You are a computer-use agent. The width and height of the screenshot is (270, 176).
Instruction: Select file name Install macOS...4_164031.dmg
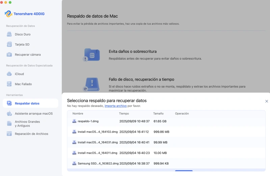(98, 142)
